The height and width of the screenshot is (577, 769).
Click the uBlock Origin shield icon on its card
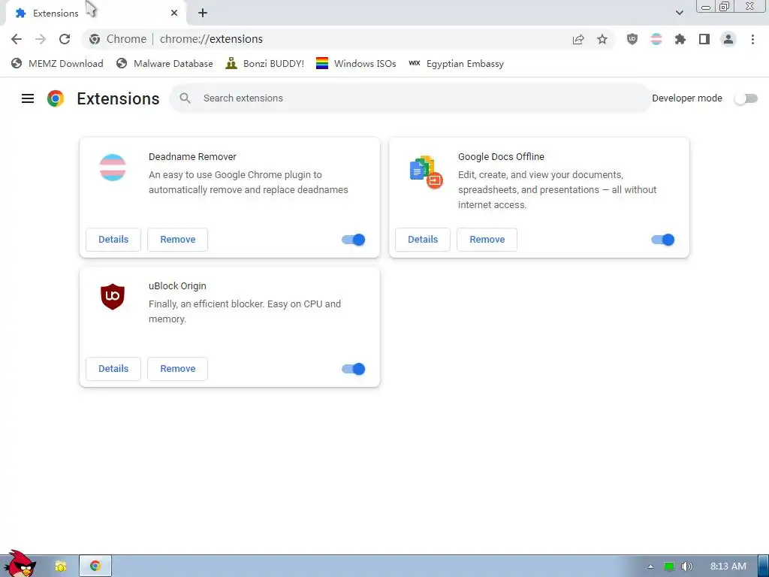(113, 296)
